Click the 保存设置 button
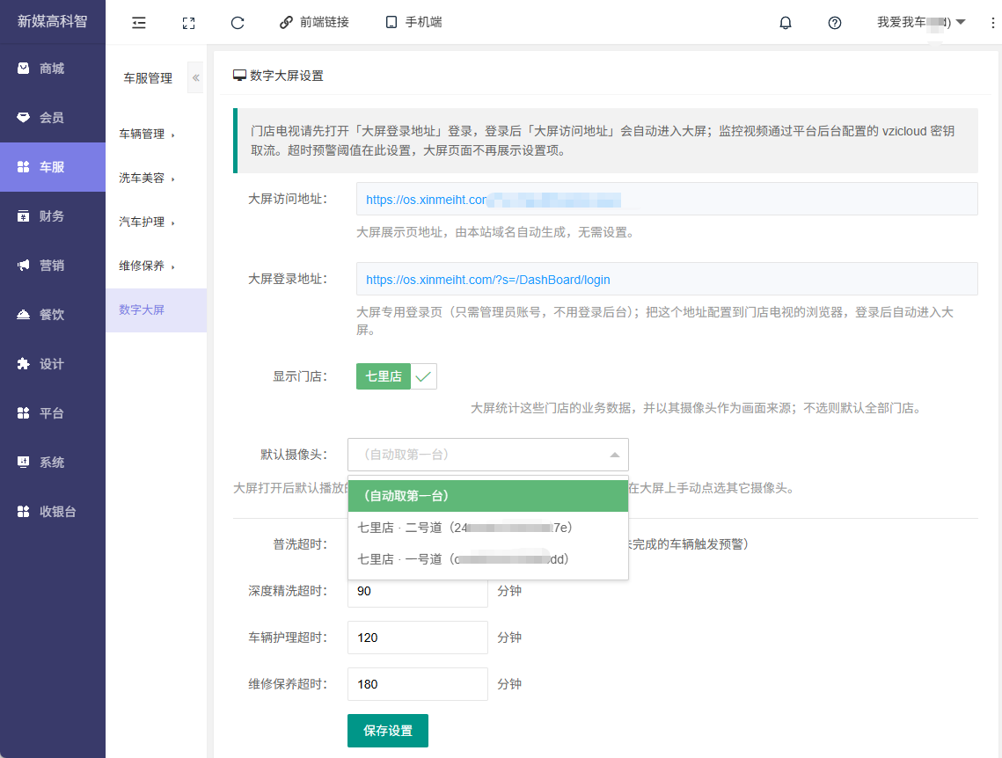Screen dimensions: 1002x758 point(388,731)
